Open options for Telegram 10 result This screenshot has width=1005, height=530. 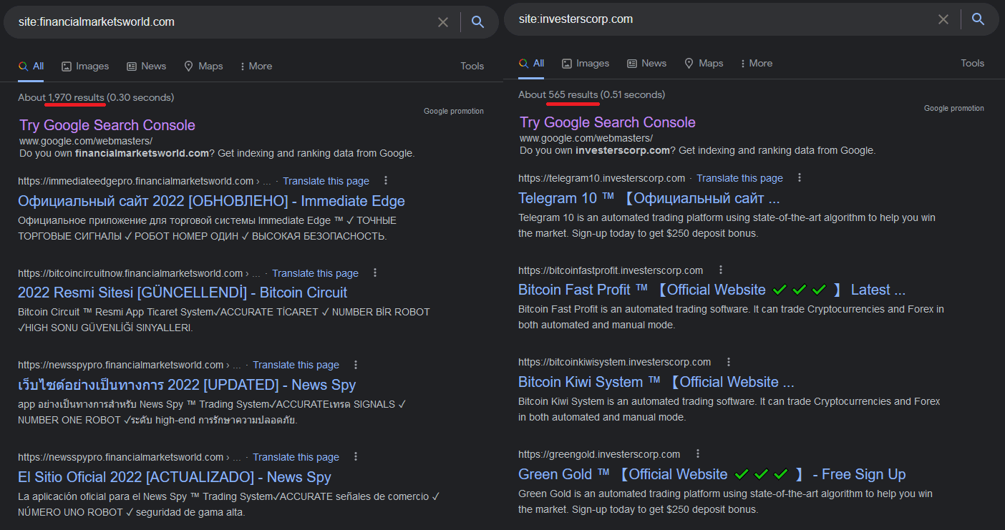800,178
